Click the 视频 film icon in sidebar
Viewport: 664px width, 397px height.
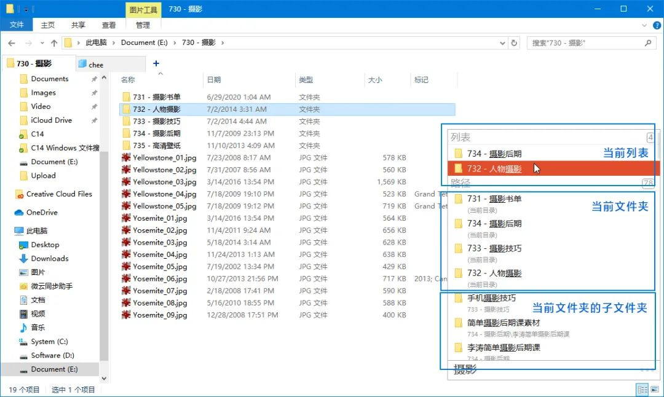pos(24,313)
